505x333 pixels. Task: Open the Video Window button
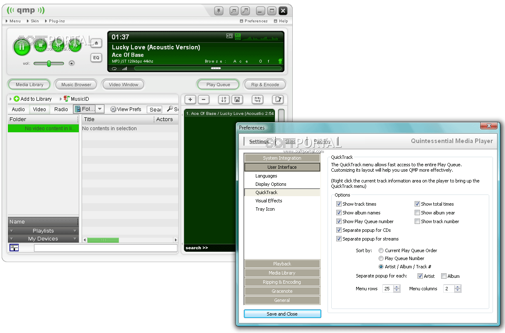click(124, 85)
